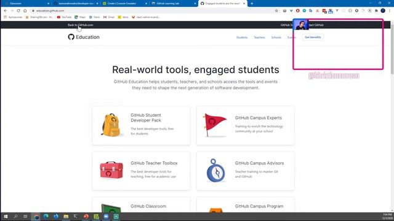Screen dimensions: 394x221
Task: Open GitHub Campus Advisors title link
Action: point(259,163)
